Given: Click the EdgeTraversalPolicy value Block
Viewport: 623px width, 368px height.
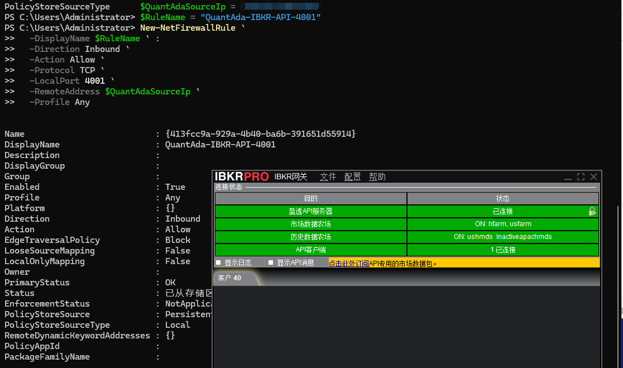Looking at the screenshot, I should click(178, 240).
